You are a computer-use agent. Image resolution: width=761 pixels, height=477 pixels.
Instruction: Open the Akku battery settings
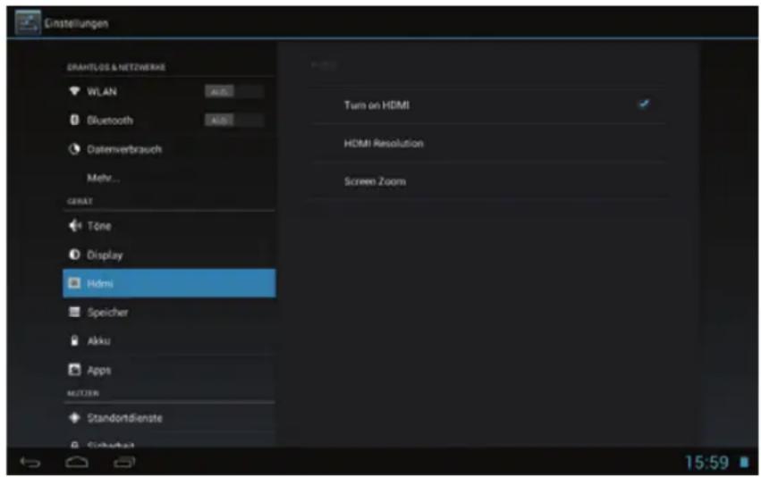point(169,341)
